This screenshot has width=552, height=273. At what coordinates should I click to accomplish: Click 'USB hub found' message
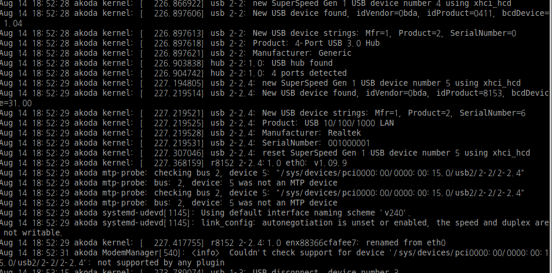pos(302,63)
